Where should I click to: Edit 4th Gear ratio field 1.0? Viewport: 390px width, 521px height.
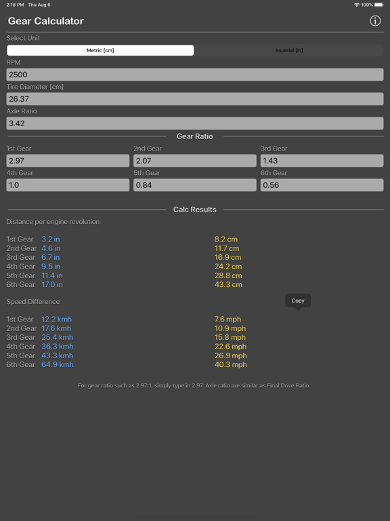68,185
